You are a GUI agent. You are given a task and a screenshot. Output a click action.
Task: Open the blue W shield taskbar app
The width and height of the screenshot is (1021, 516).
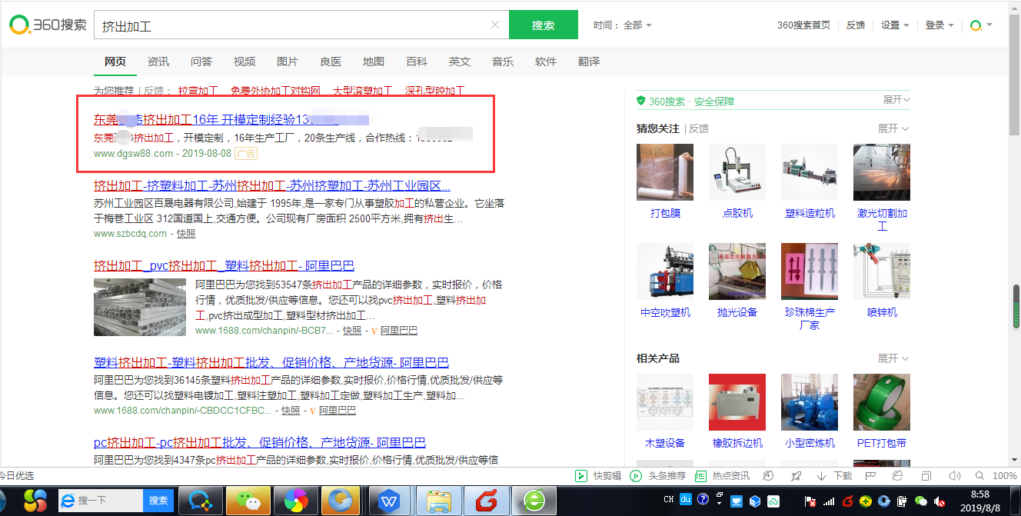click(391, 501)
